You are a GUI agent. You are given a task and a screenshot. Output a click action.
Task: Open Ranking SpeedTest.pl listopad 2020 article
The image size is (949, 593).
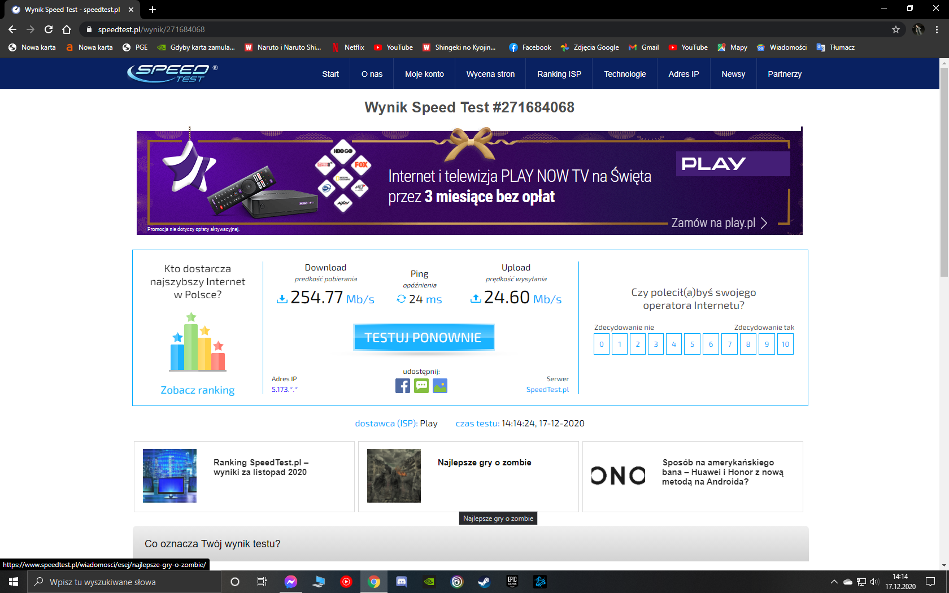click(260, 467)
